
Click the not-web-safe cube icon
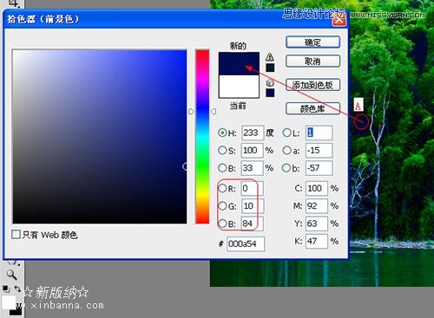point(270,83)
